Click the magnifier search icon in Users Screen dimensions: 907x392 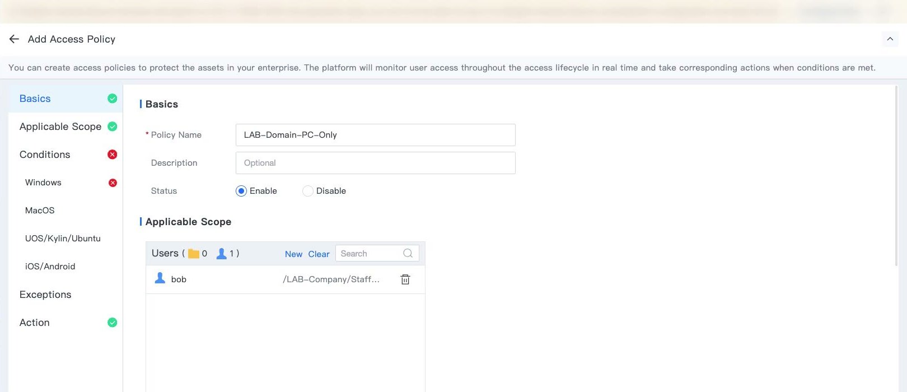[x=408, y=254]
